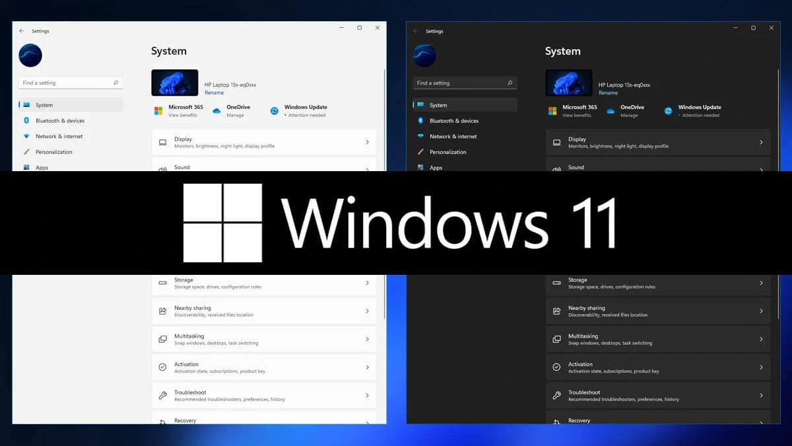Click the Nearby sharing icon in light window
792x446 pixels.
(162, 311)
